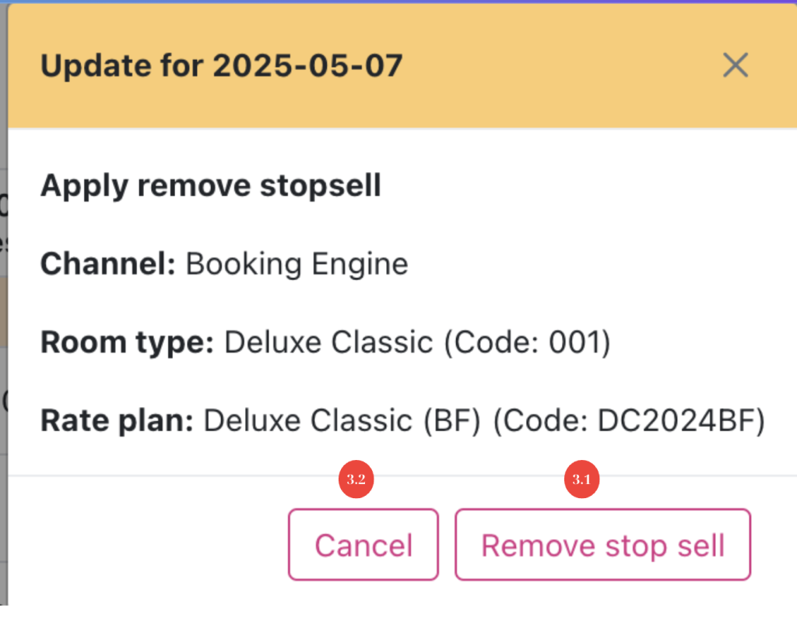Select the "Booking Engine" channel text
Viewport: 797px width, 618px height.
(297, 265)
